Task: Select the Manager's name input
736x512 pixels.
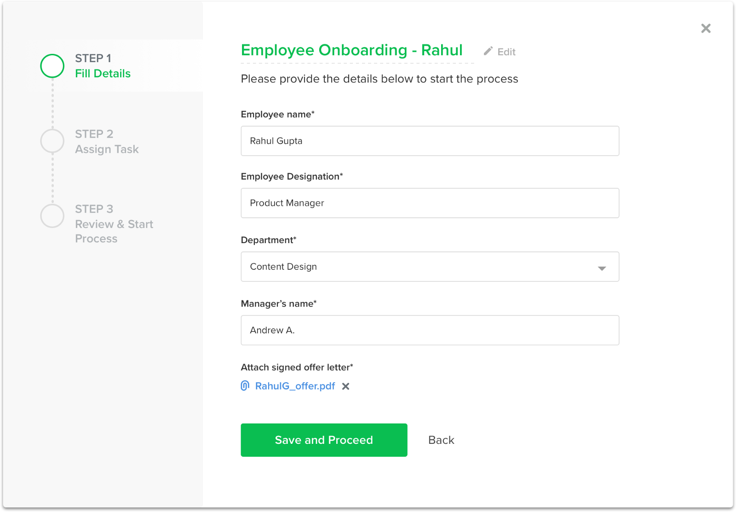Action: click(430, 330)
